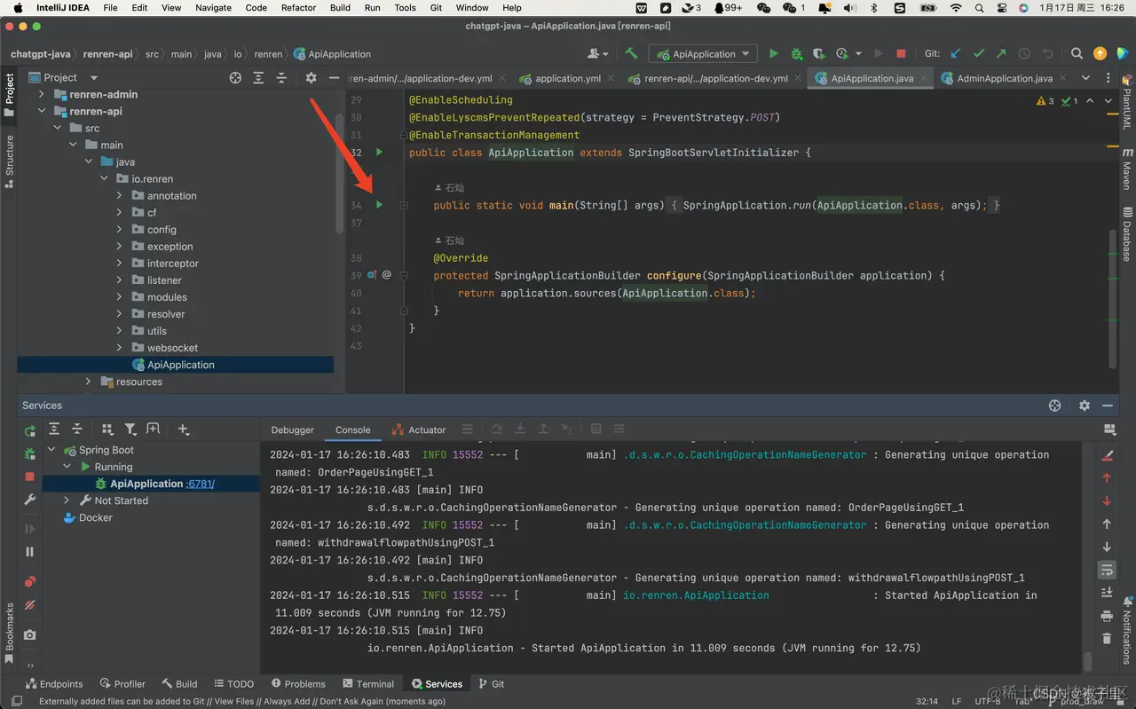Screen dimensions: 1136x709
Task: Click the run gutter icon next to class ApiApplication
Action: coord(379,153)
